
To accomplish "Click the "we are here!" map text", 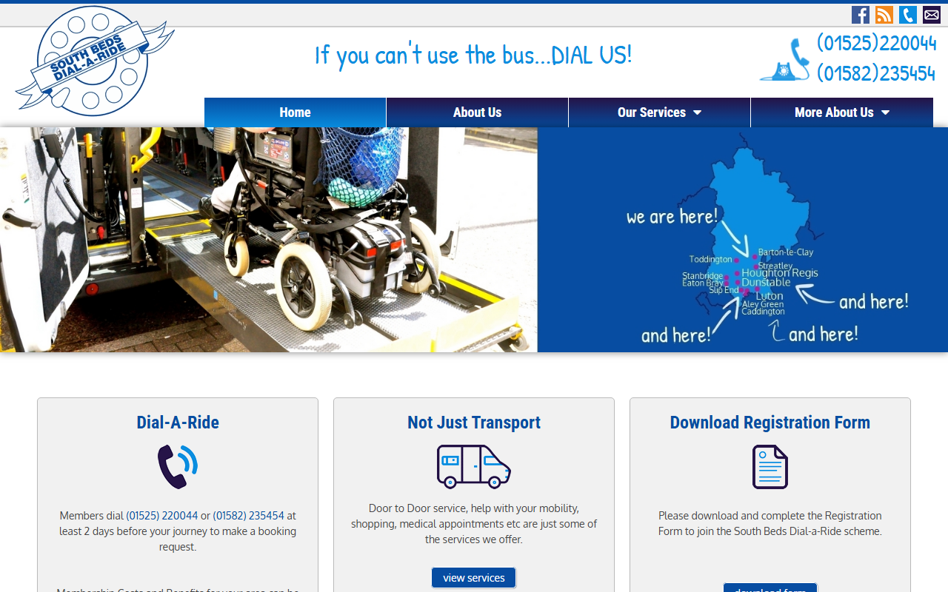I will (672, 217).
